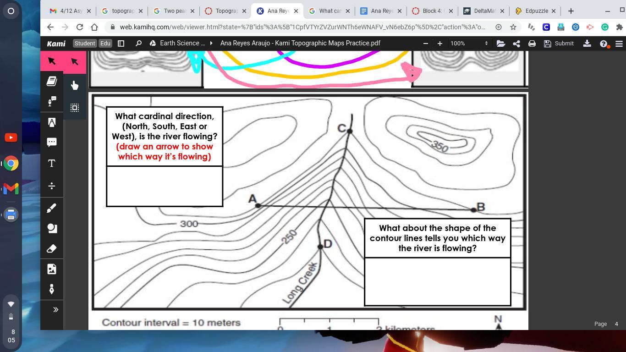
Task: Select the Eraser tool
Action: tap(52, 248)
